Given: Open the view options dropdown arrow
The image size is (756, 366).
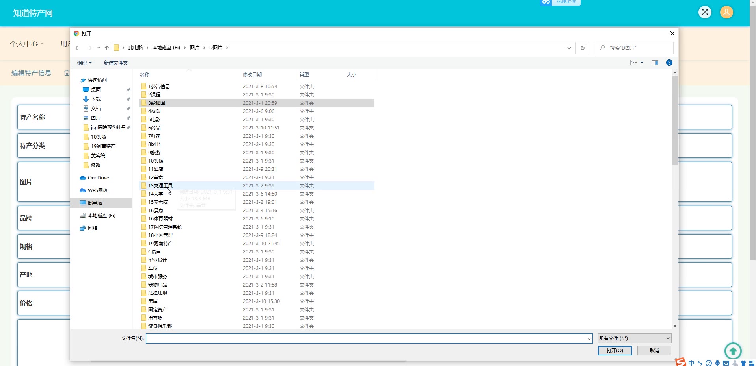Looking at the screenshot, I should pos(642,63).
